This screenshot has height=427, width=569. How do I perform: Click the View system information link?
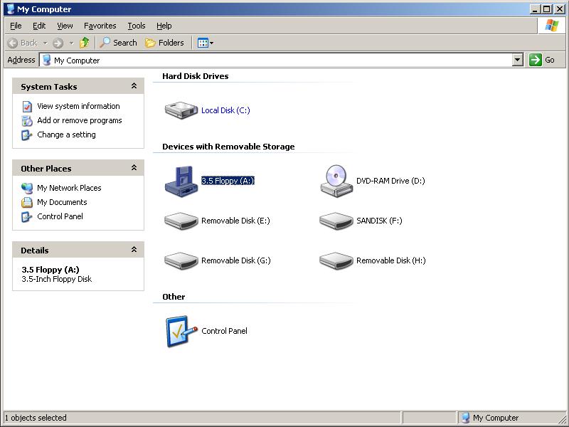(x=78, y=106)
